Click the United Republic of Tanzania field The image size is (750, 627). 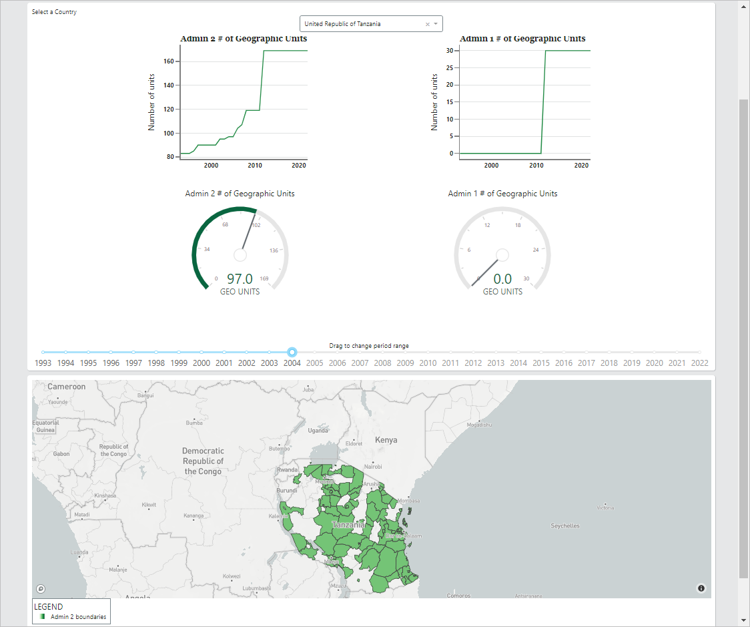pos(360,24)
